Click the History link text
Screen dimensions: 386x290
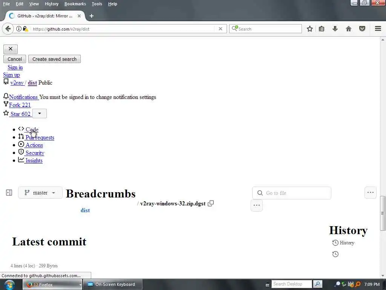(347, 243)
